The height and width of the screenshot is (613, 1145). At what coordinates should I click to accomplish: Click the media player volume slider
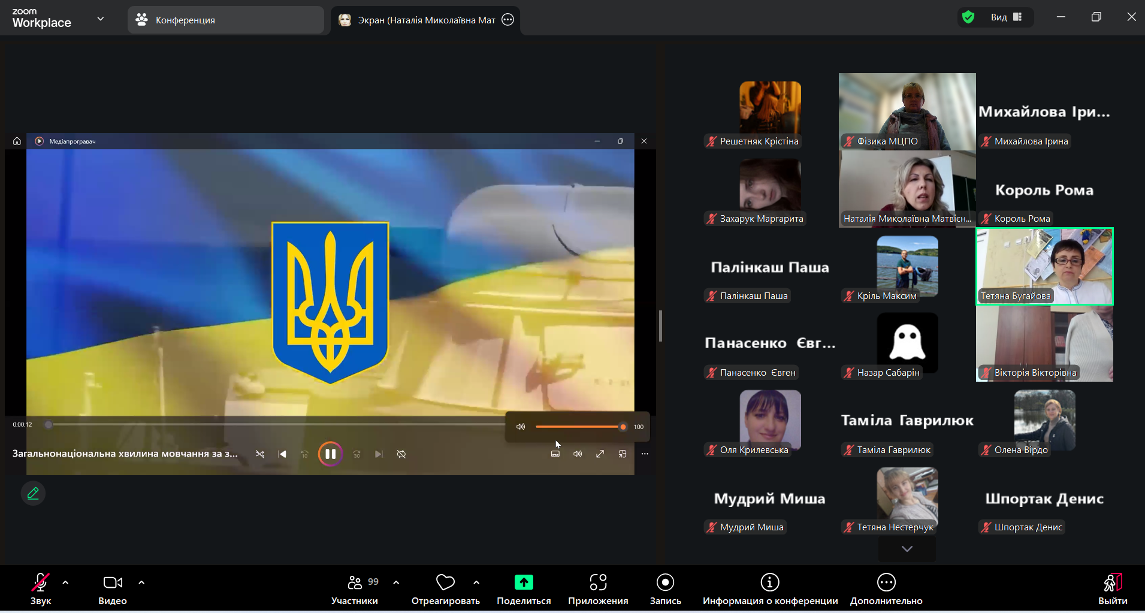point(579,427)
